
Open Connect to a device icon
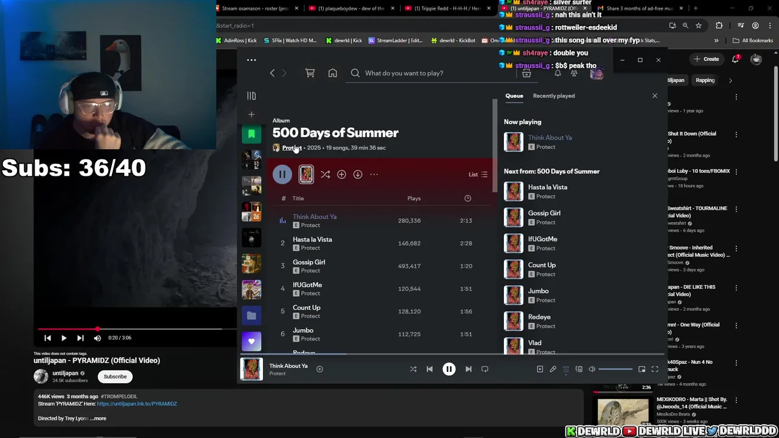click(579, 369)
